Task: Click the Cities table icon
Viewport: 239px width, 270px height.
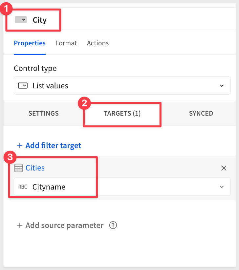Action: pyautogui.click(x=19, y=168)
